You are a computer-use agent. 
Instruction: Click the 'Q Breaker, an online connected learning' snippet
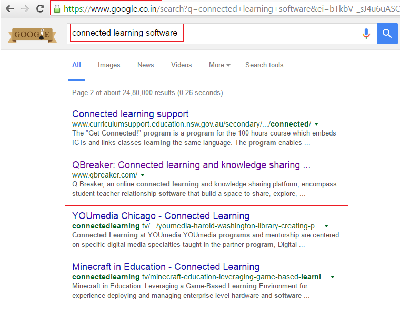tap(204, 189)
